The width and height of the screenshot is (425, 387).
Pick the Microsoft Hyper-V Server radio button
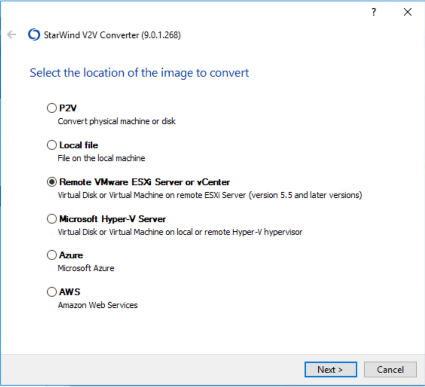tap(51, 219)
